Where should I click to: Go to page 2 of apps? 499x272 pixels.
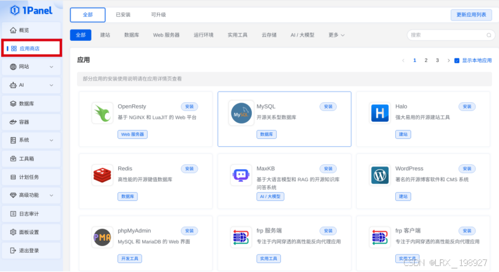(x=426, y=60)
